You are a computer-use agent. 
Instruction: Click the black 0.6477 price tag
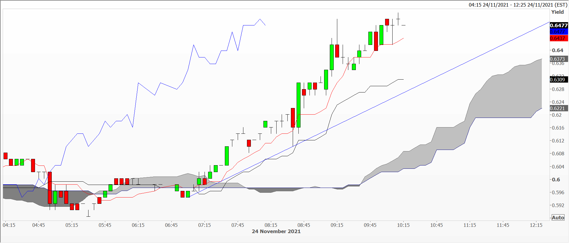559,25
